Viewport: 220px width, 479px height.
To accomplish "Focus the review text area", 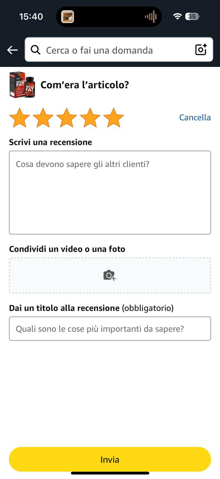I will coord(110,192).
